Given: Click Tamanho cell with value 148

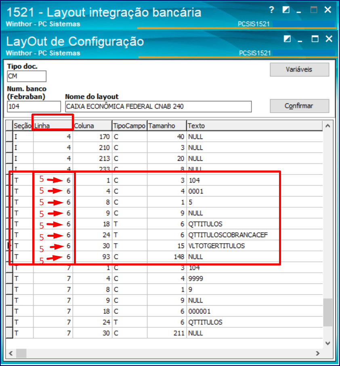Looking at the screenshot, I should [167, 257].
